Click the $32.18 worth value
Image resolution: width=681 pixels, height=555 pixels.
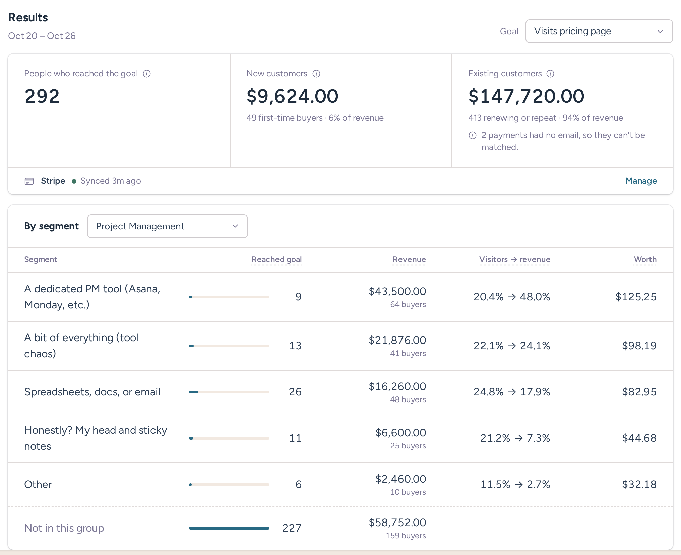click(x=639, y=484)
